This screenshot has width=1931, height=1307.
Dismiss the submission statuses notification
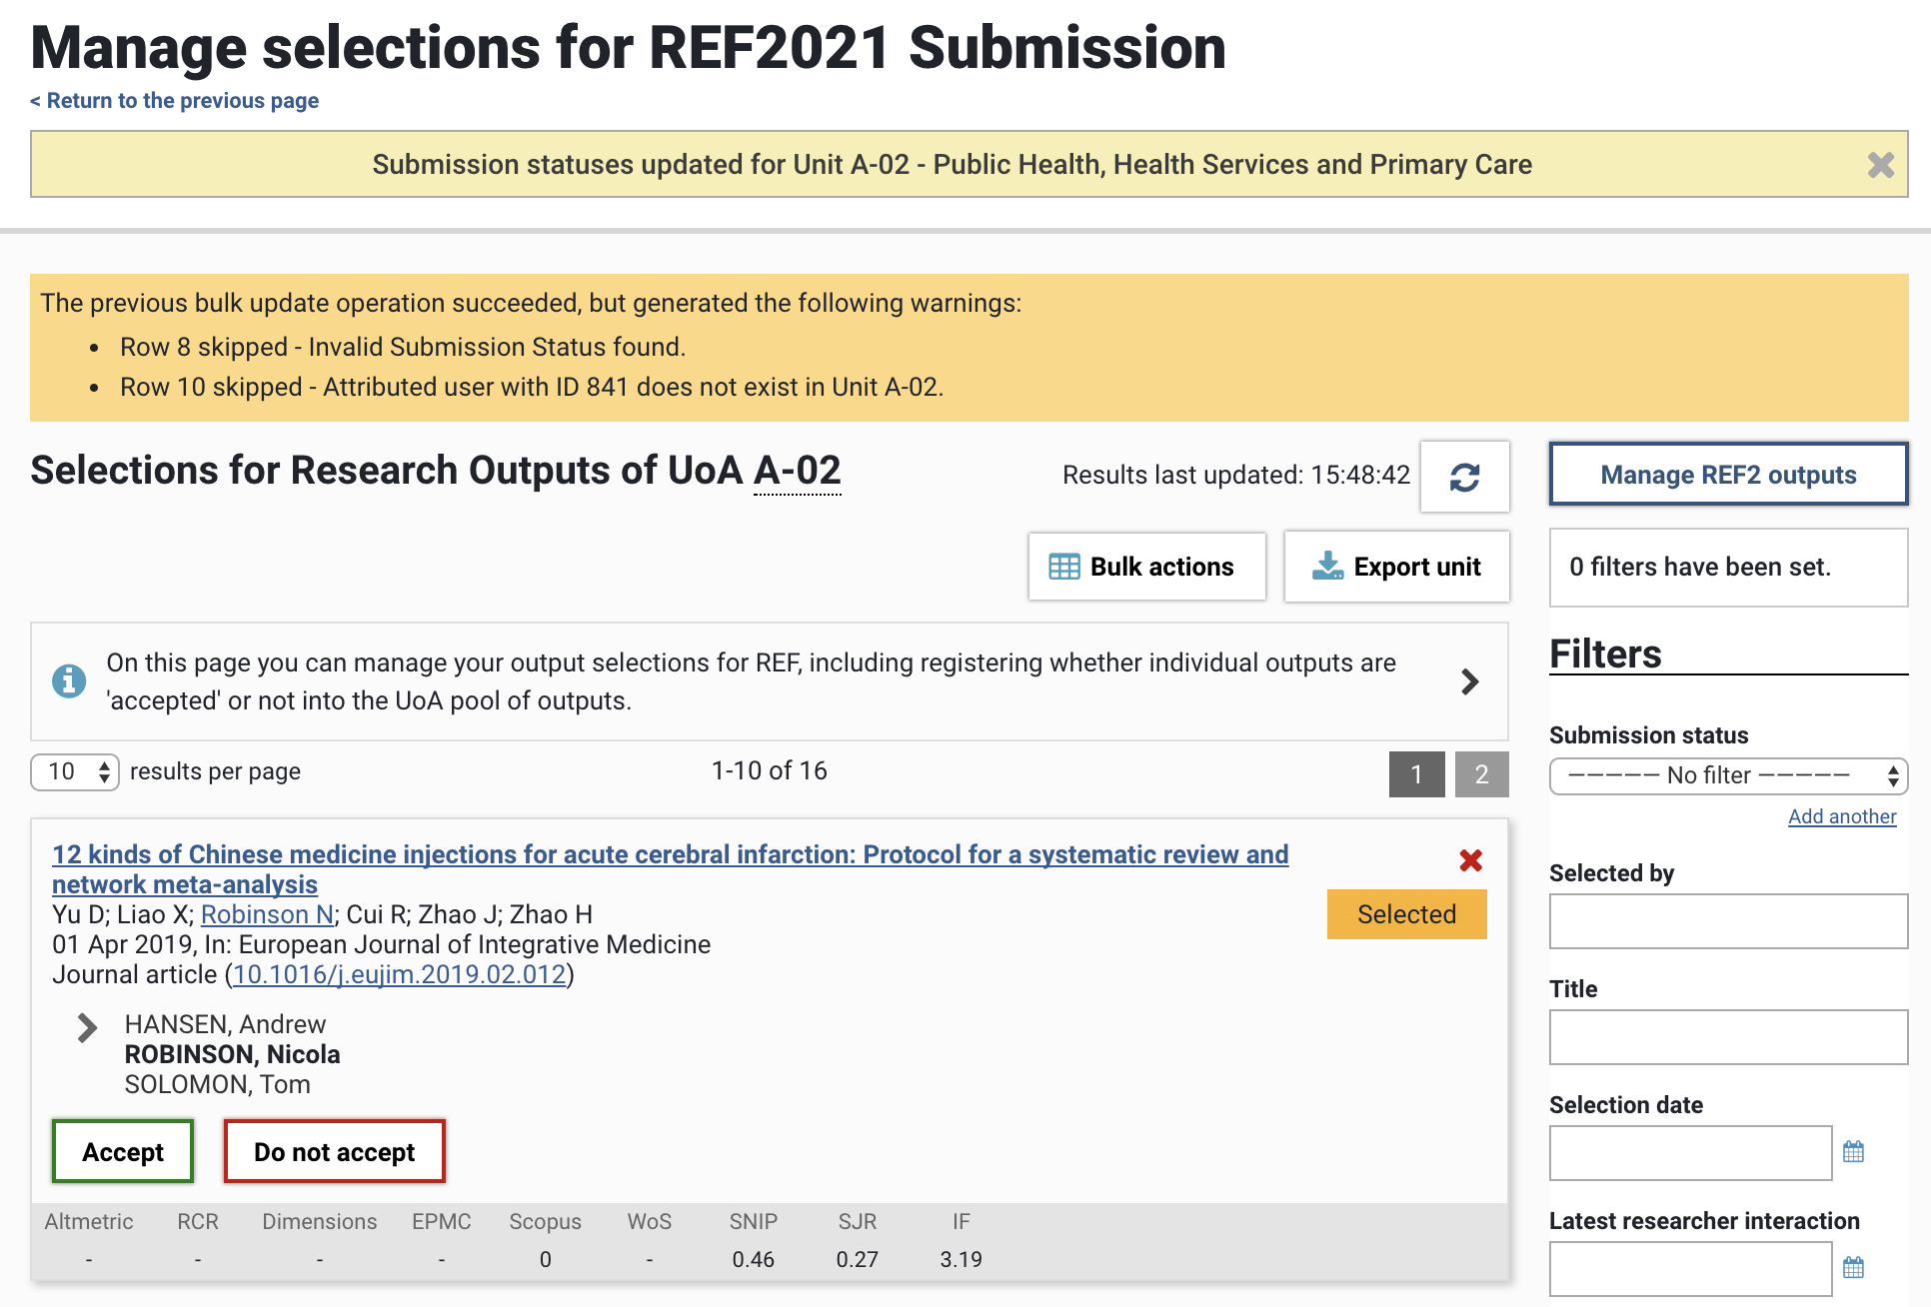[1880, 165]
